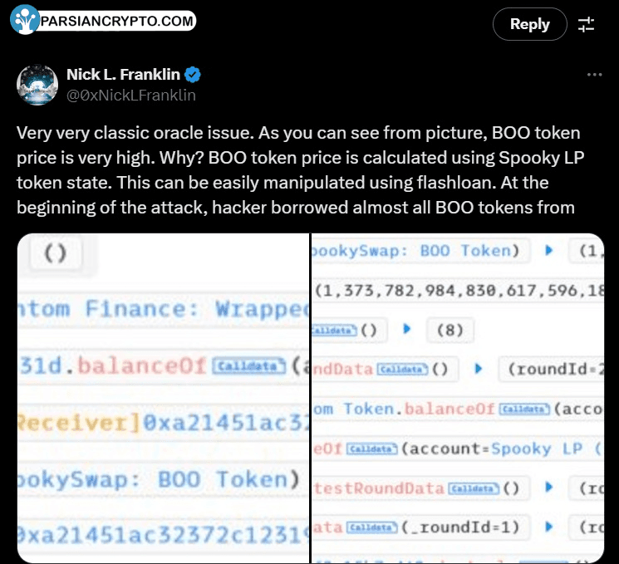Click the Calldata tag beside account=Spooky LP
Image resolution: width=619 pixels, height=564 pixels.
click(x=372, y=449)
